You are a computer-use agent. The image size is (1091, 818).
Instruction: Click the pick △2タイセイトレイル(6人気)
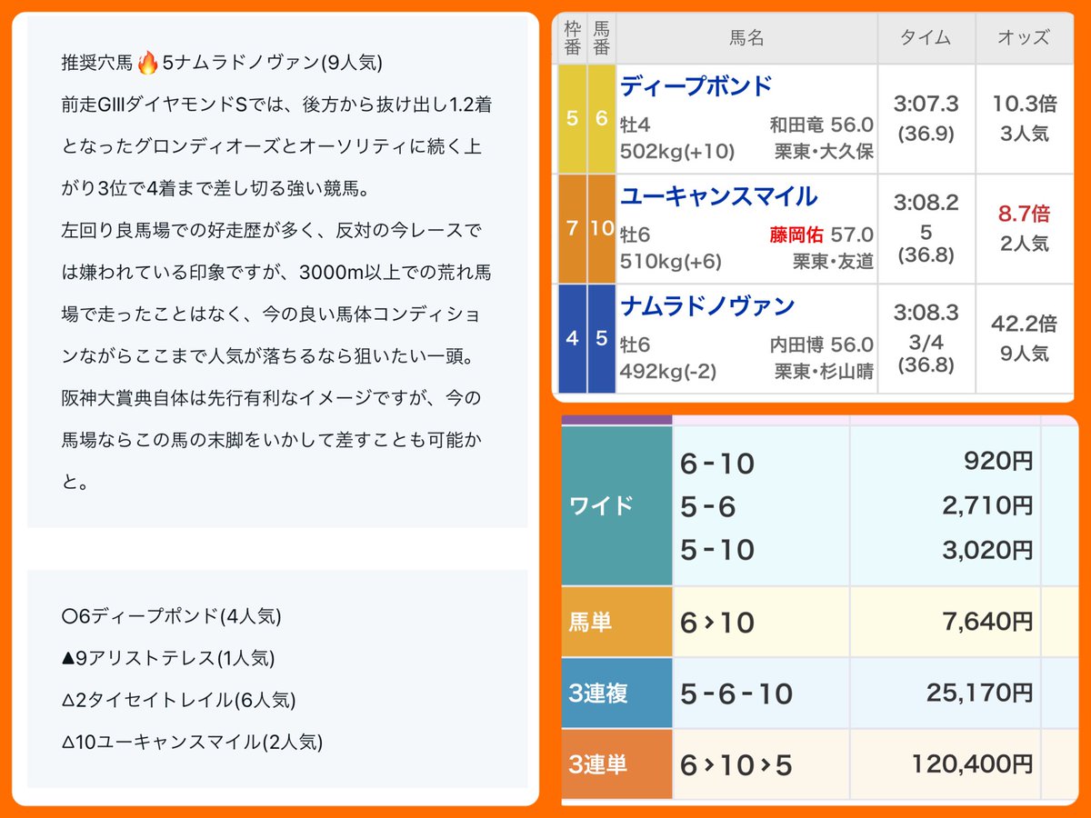pyautogui.click(x=178, y=700)
